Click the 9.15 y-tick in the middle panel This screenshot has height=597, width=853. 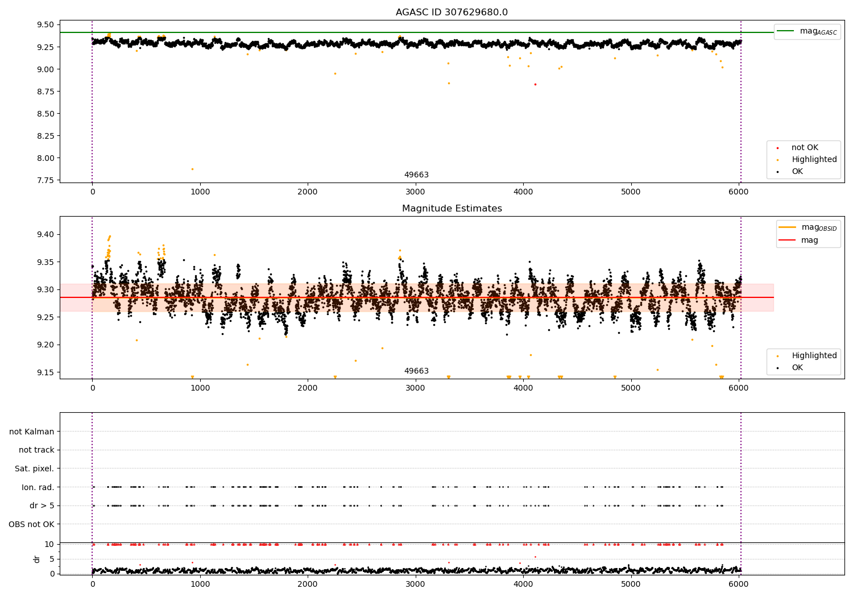pyautogui.click(x=45, y=372)
